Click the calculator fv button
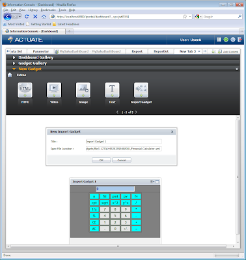Screen dimensions: 246x260 (136, 196)
